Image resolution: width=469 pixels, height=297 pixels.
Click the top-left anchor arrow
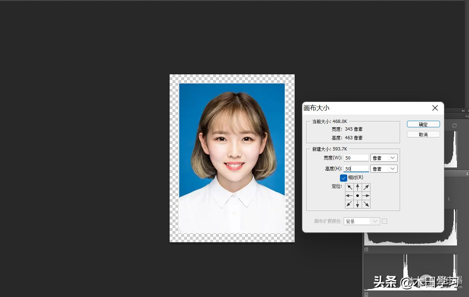click(x=349, y=187)
